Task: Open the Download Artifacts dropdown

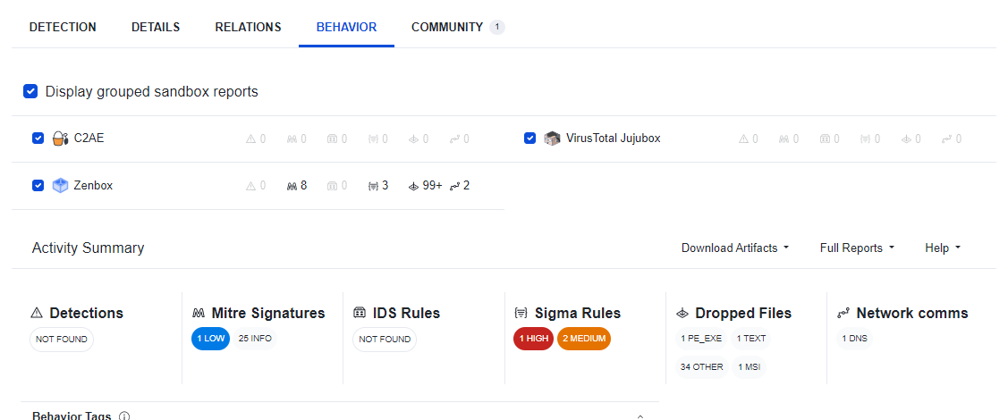Action: tap(735, 248)
